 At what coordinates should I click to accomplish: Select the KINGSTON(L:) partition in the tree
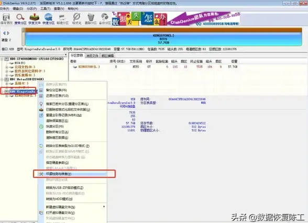click(x=25, y=96)
